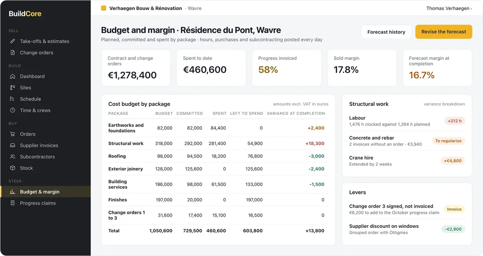This screenshot has width=483, height=256.
Task: Select the Roofing package row
Action: (x=218, y=156)
